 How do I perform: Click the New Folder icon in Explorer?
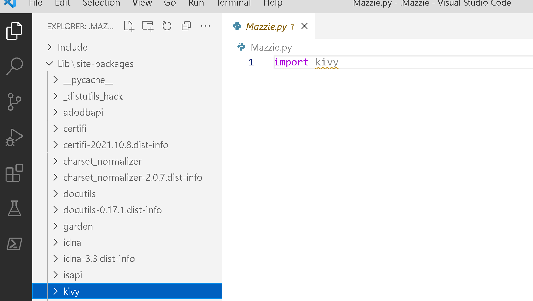pos(148,26)
